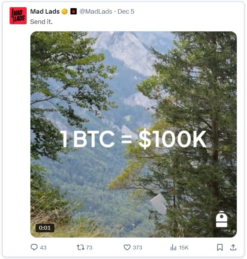Click the gold verified badge

(x=64, y=12)
